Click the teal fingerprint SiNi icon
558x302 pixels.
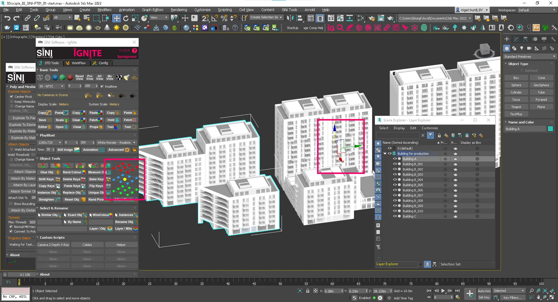(x=424, y=28)
